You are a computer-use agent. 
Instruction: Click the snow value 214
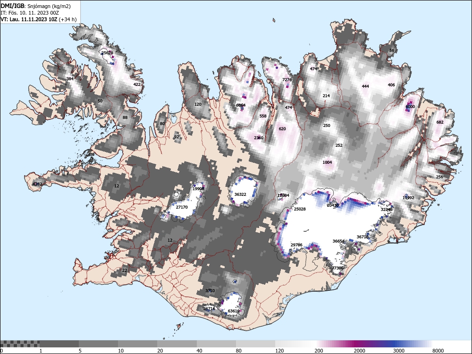pos(326,96)
